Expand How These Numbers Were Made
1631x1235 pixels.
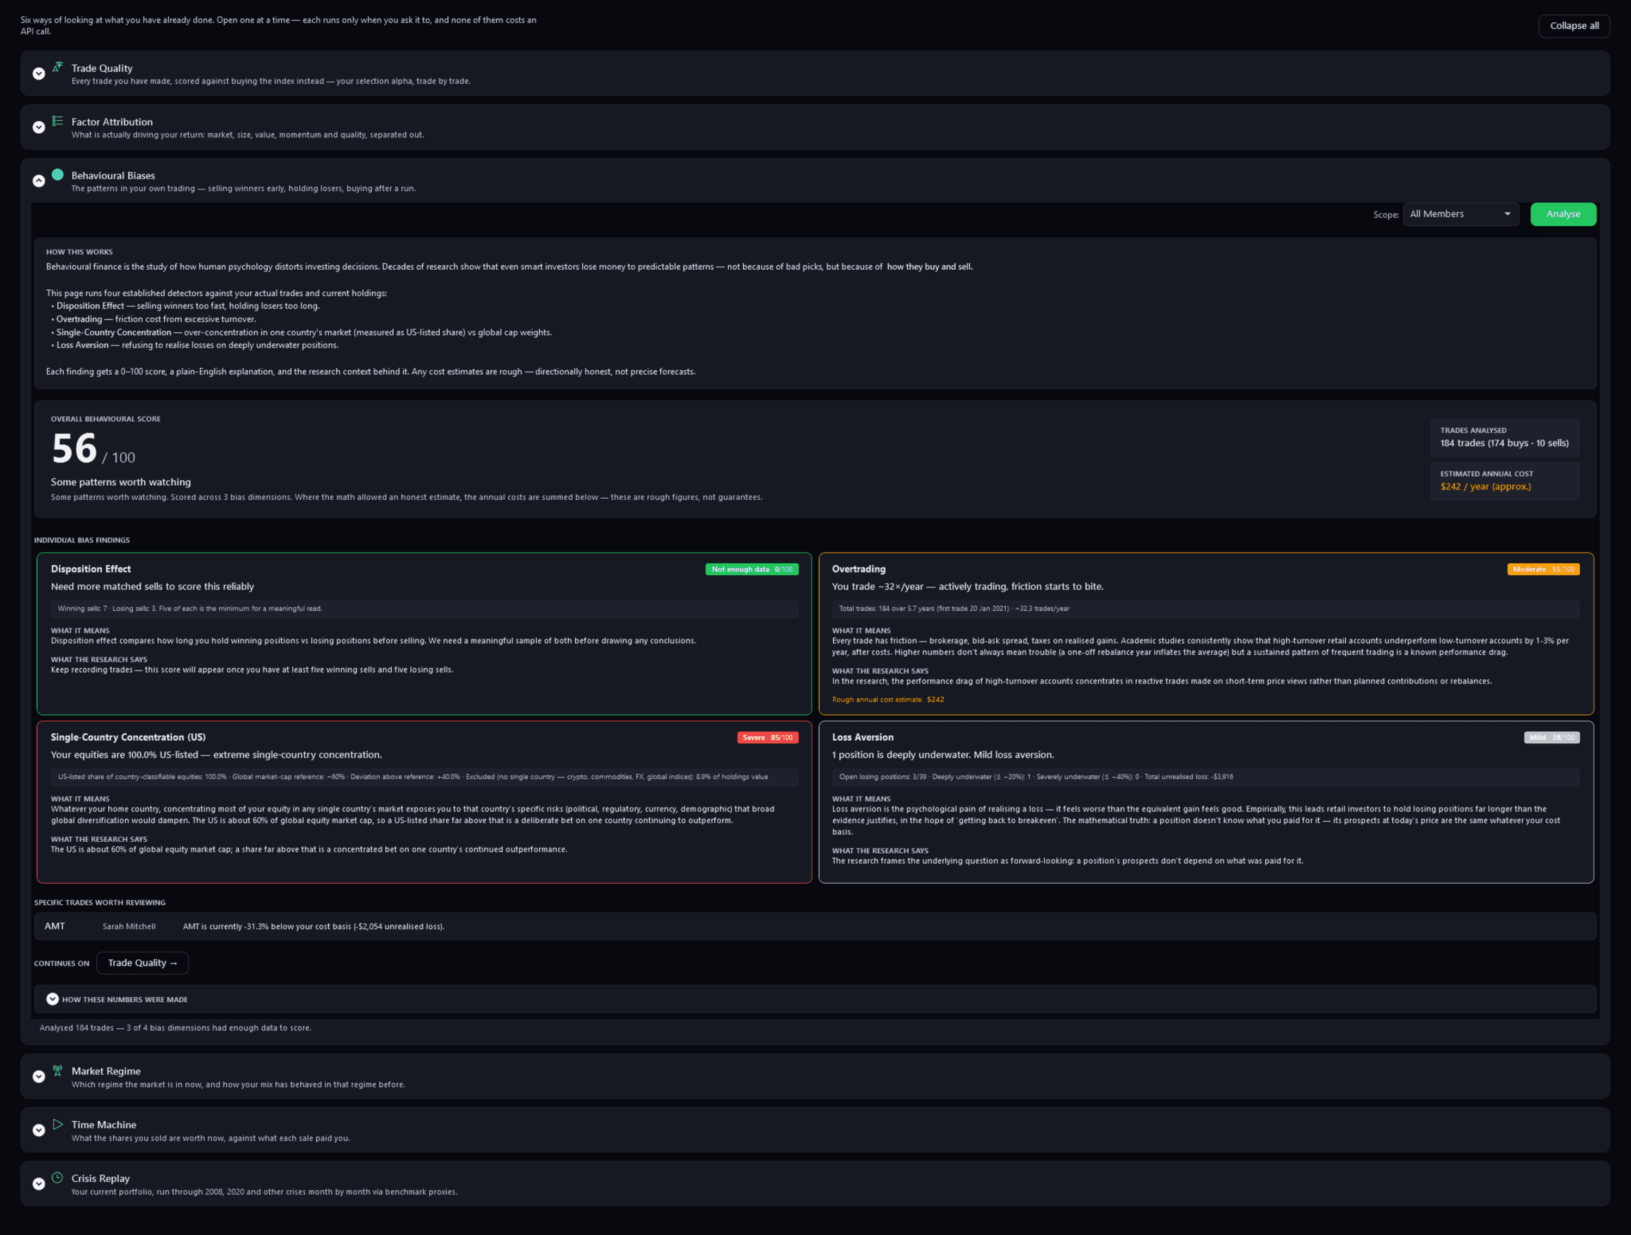(52, 999)
